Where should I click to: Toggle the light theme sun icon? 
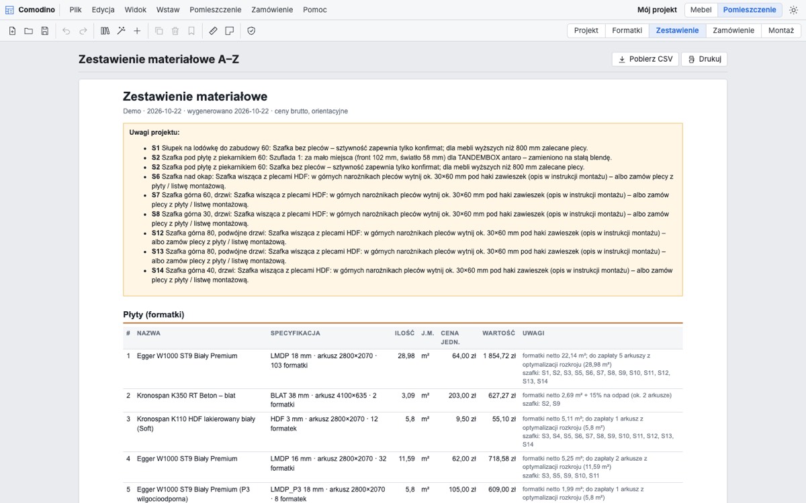(x=793, y=10)
